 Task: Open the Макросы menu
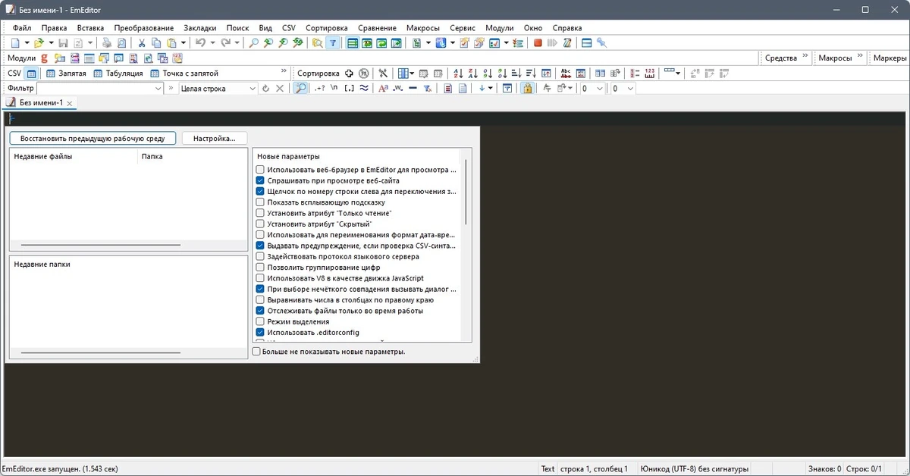click(x=423, y=28)
